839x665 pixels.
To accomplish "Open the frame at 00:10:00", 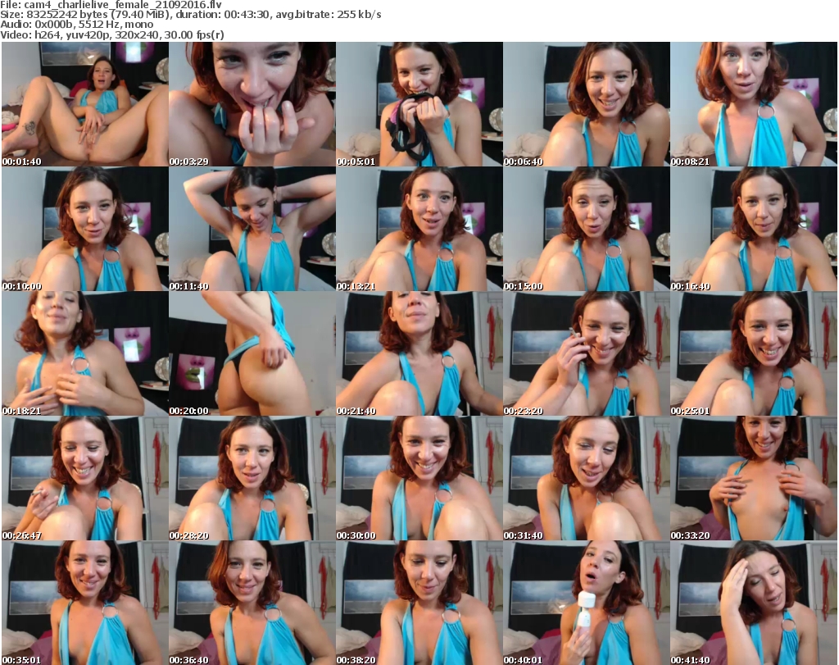I will [84, 229].
